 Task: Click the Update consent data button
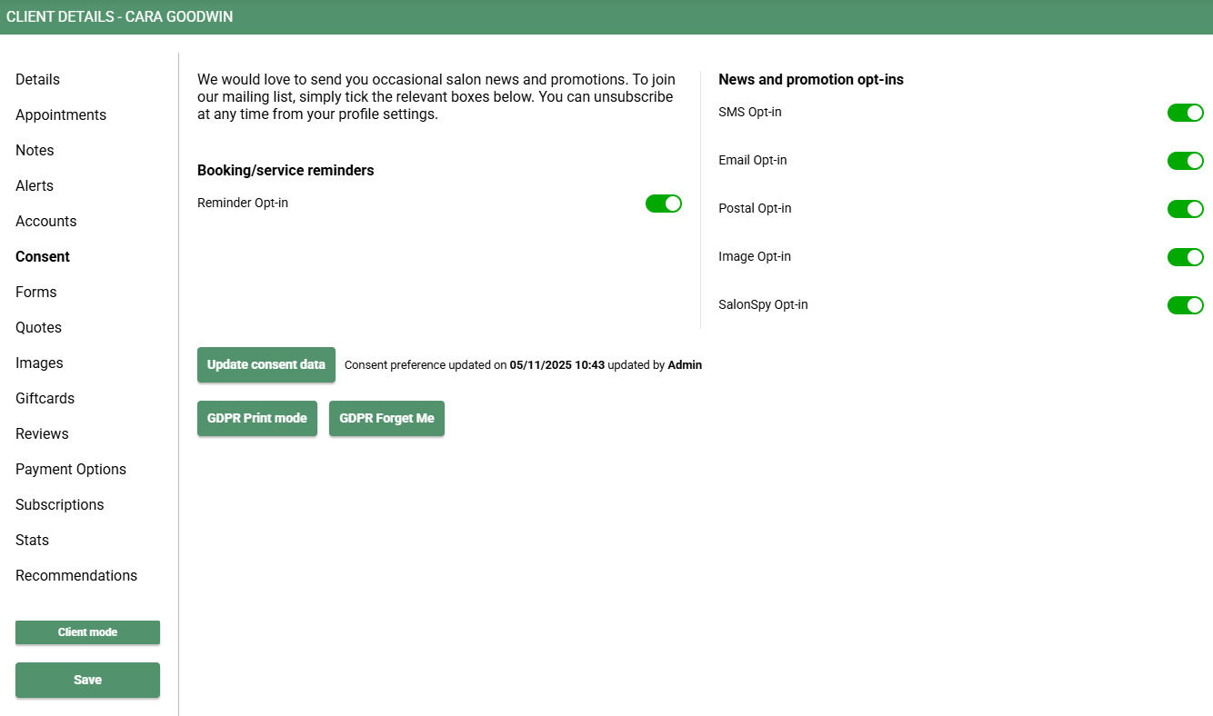266,364
